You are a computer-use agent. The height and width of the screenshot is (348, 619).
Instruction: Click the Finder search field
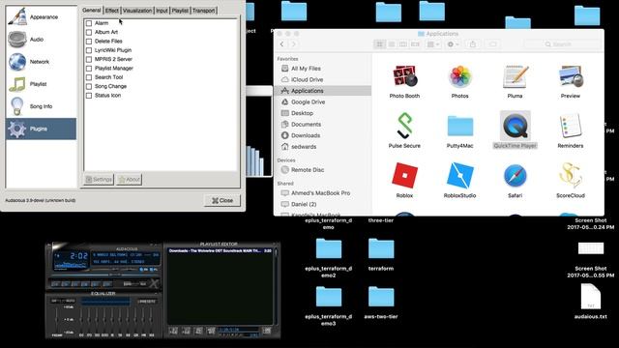pos(562,44)
